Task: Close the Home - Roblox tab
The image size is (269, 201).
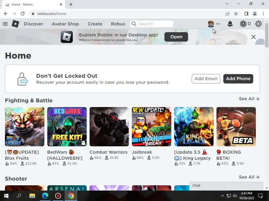Action: click(61, 4)
